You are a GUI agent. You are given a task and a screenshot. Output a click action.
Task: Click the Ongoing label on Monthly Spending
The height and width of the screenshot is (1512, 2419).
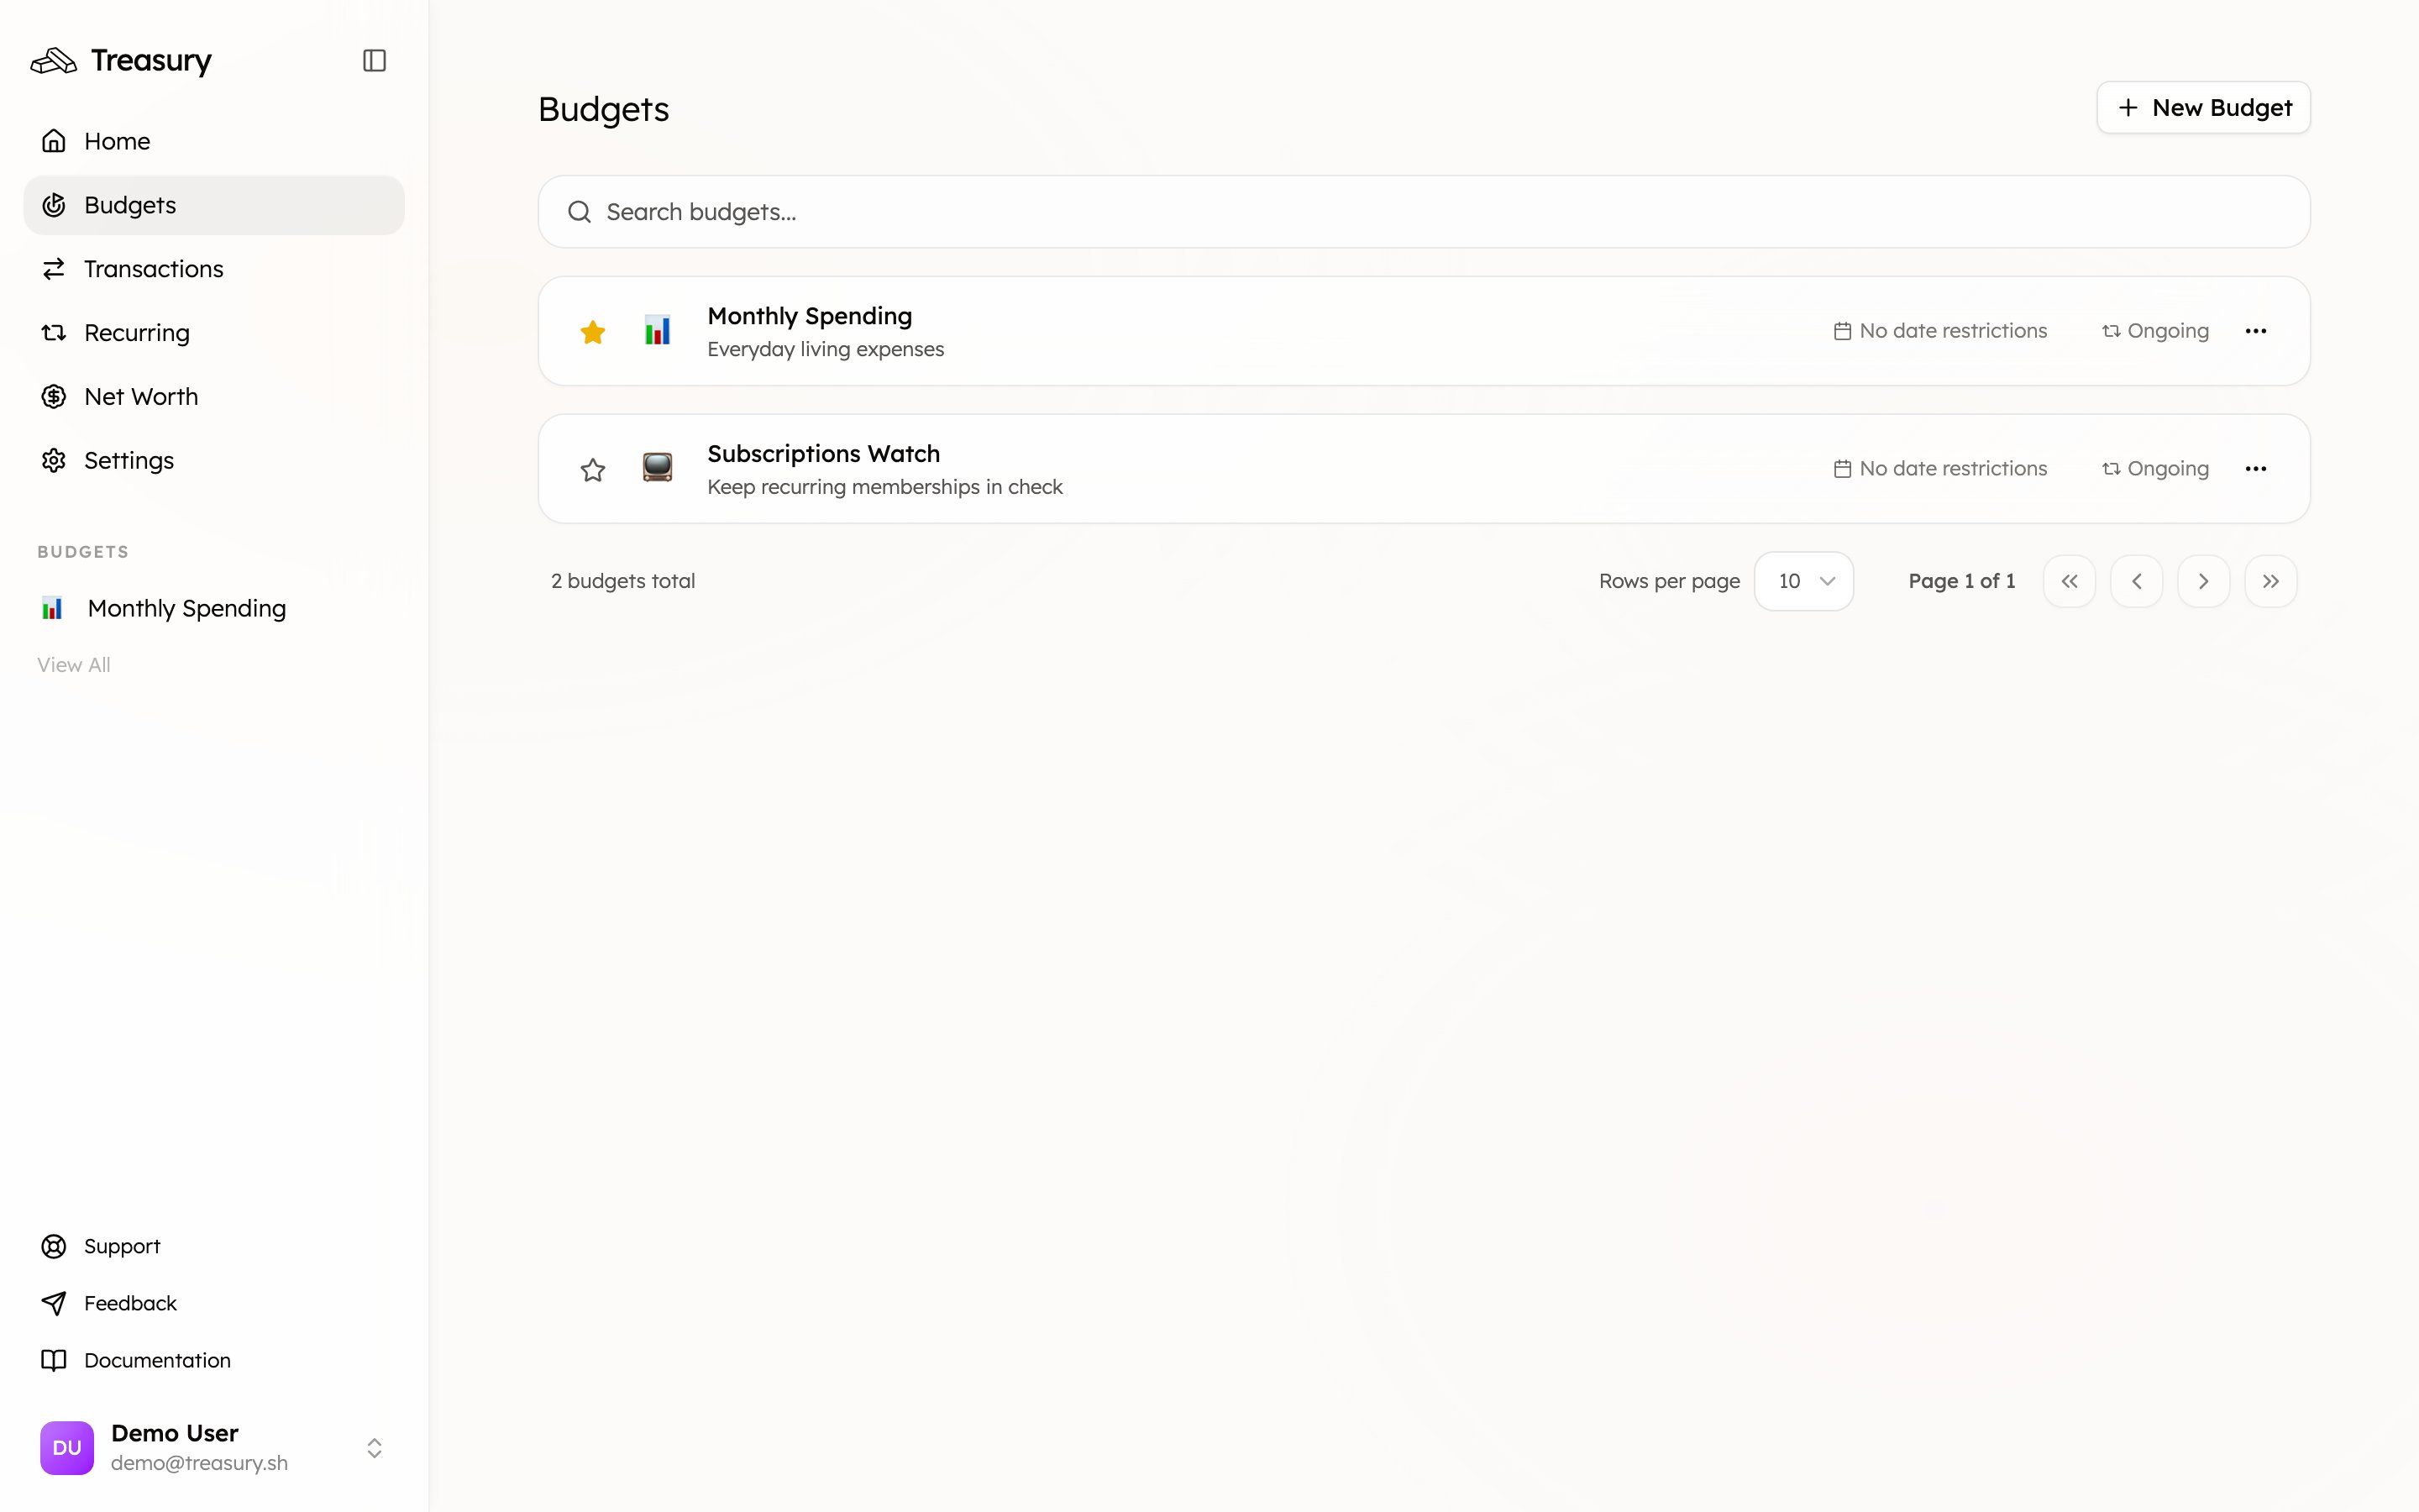(2168, 331)
